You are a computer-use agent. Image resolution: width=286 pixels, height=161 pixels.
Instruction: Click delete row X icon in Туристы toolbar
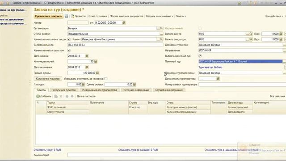pyautogui.click(x=61, y=96)
